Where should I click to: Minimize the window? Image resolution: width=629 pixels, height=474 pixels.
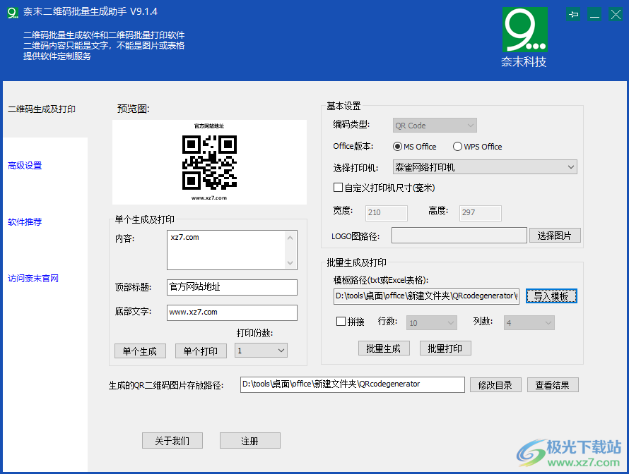[594, 15]
